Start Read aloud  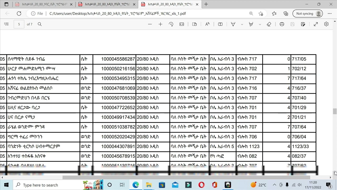point(207,24)
